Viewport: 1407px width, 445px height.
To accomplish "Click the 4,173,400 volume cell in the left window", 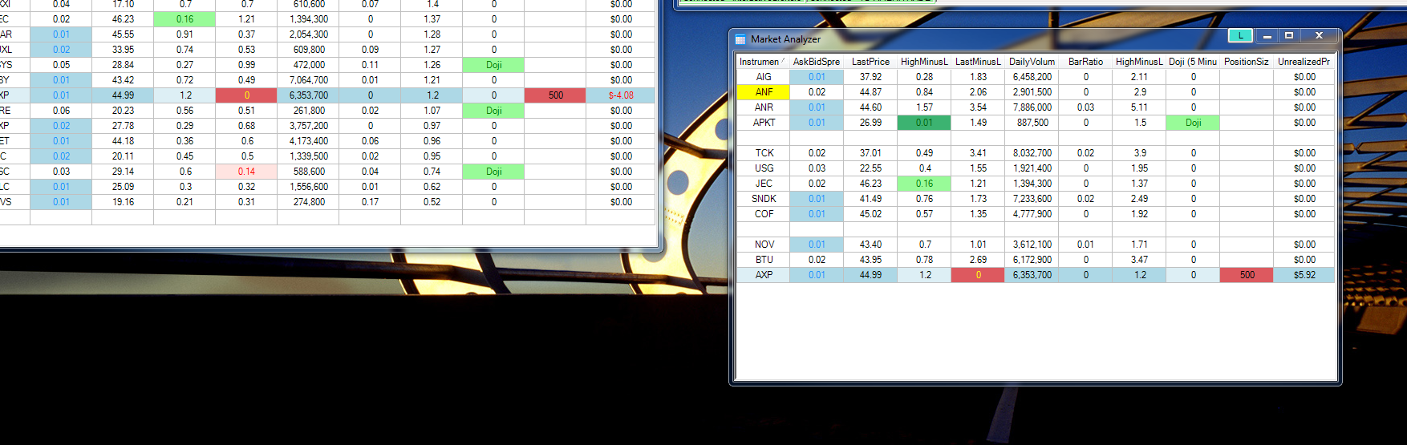I will tap(308, 141).
